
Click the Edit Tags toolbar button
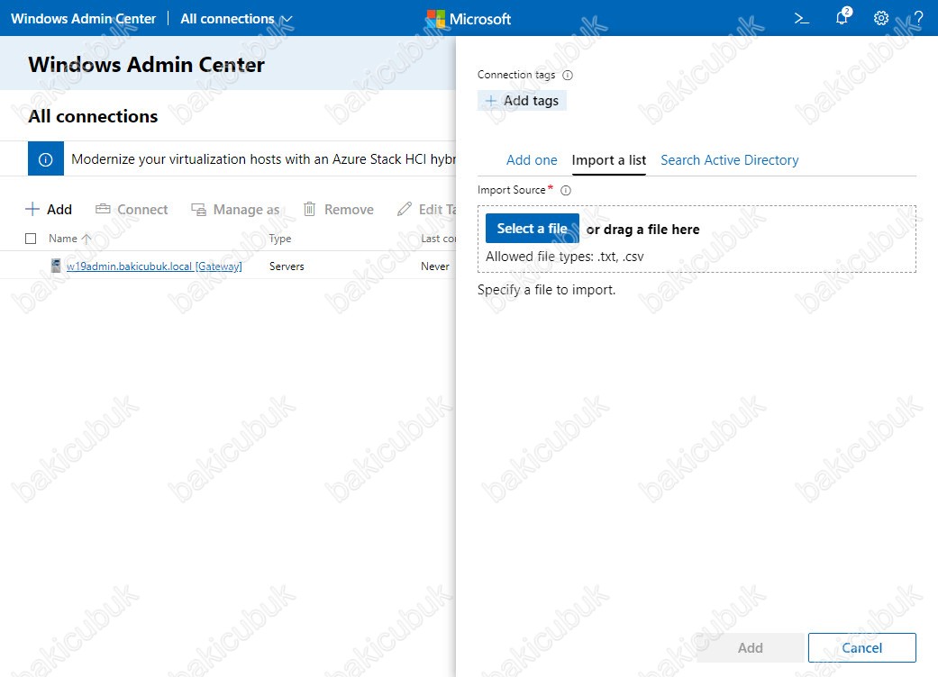[x=426, y=209]
